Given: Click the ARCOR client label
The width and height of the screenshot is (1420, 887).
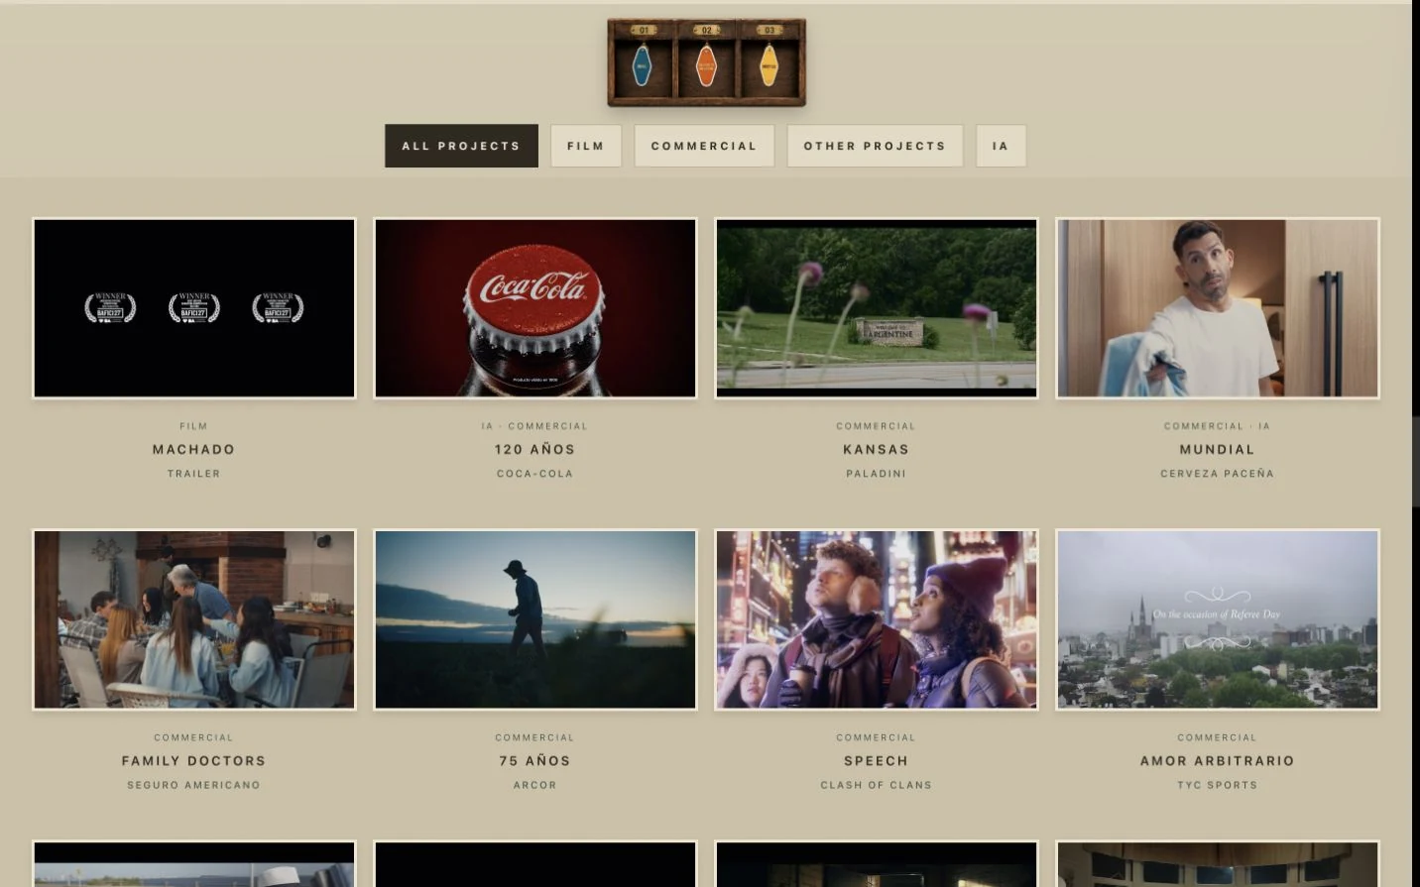Looking at the screenshot, I should coord(535,785).
